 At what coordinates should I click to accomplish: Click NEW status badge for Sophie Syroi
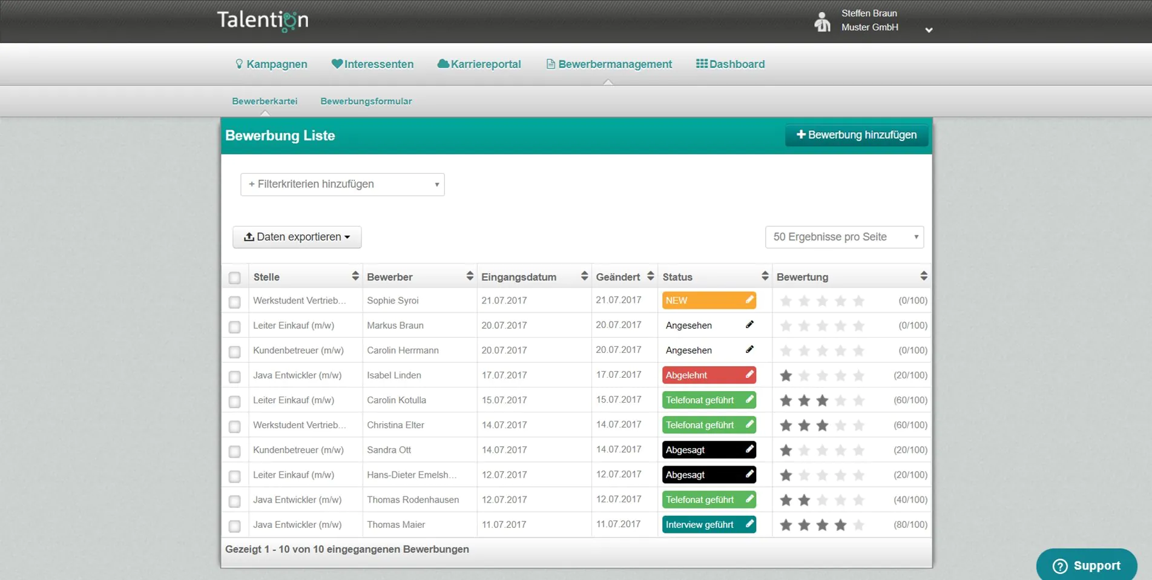pyautogui.click(x=709, y=300)
